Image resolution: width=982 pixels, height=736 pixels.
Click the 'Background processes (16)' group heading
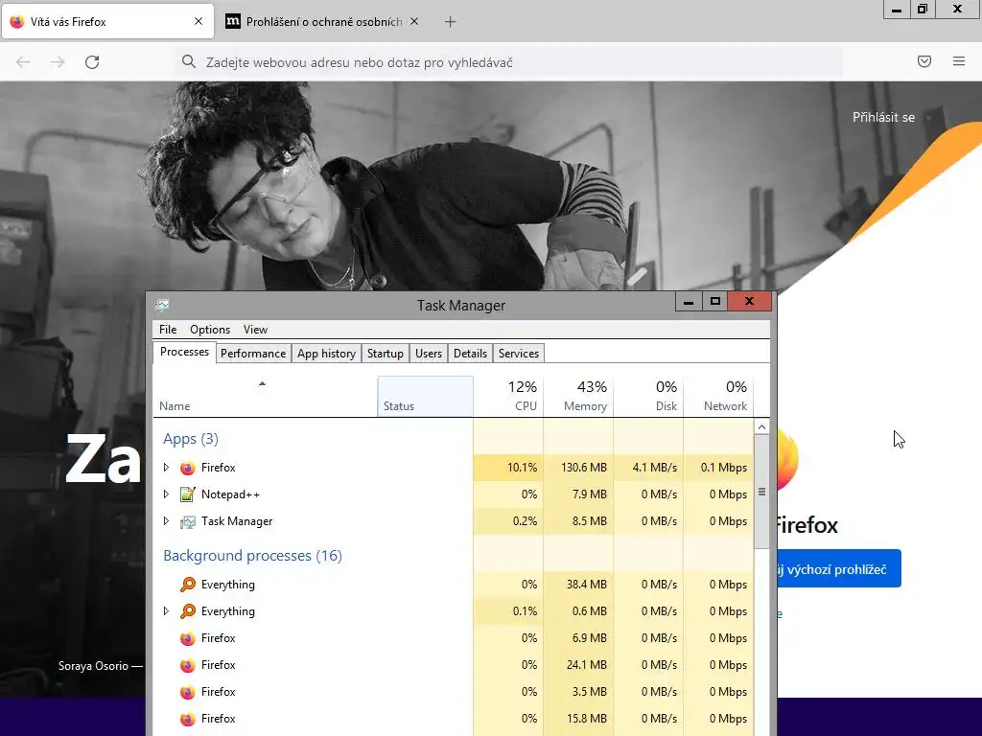coord(252,556)
